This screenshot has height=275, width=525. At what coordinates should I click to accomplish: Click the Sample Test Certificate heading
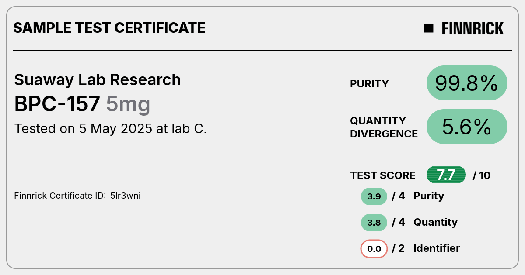[109, 28]
